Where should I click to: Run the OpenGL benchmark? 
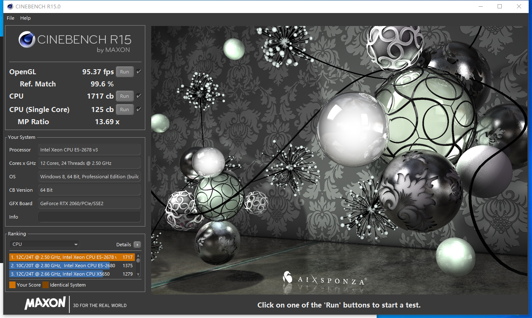[124, 72]
